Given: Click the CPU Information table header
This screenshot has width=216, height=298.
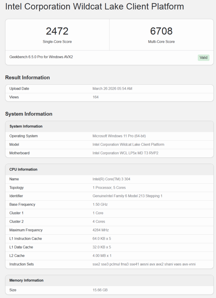Looking at the screenshot, I should coord(23,169).
